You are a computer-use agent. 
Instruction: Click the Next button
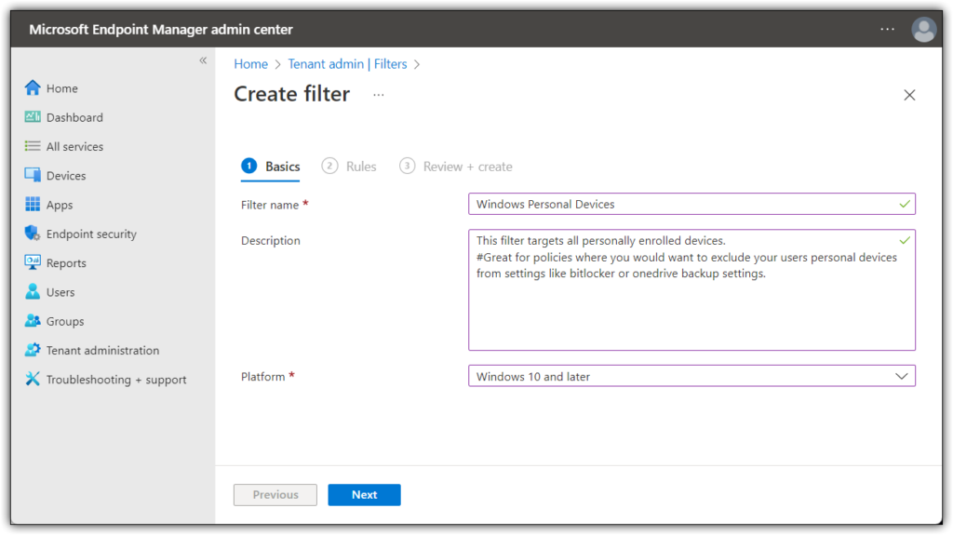364,495
